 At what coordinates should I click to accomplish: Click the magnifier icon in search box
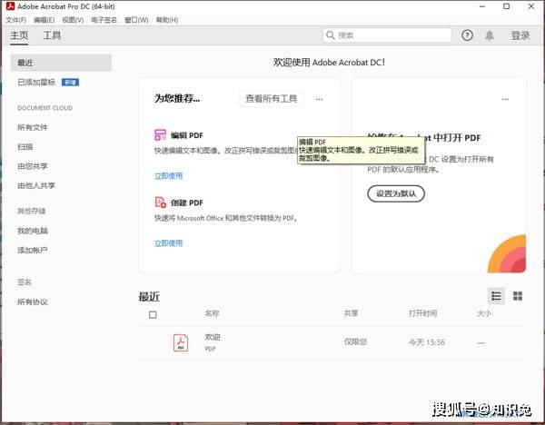pos(332,35)
